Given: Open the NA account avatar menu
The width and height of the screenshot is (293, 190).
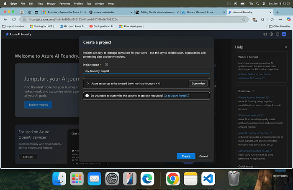Looking at the screenshot, I should click(x=284, y=34).
